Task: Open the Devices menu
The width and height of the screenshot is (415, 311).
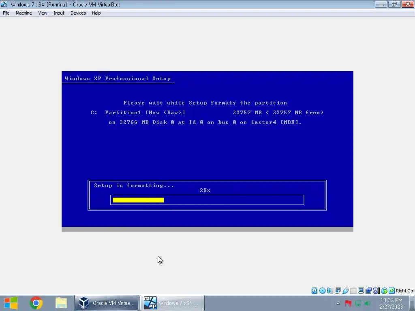Action: (78, 13)
